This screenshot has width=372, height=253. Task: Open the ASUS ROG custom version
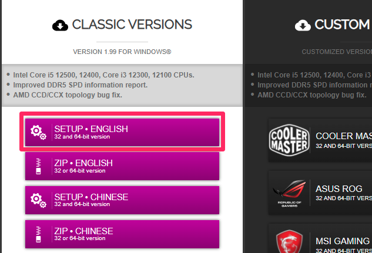(320, 193)
